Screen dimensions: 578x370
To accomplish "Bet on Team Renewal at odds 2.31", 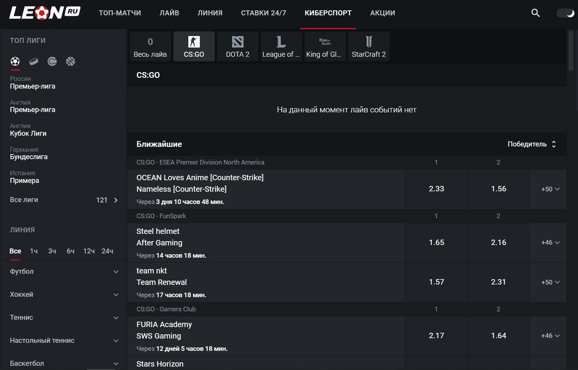I will pos(499,282).
